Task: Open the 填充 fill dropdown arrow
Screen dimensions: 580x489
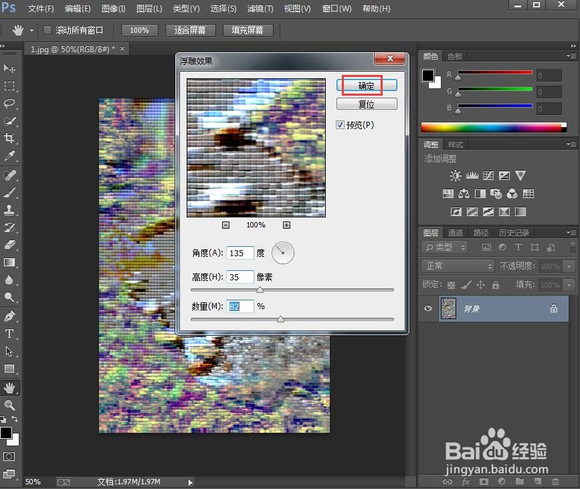Action: tap(569, 285)
